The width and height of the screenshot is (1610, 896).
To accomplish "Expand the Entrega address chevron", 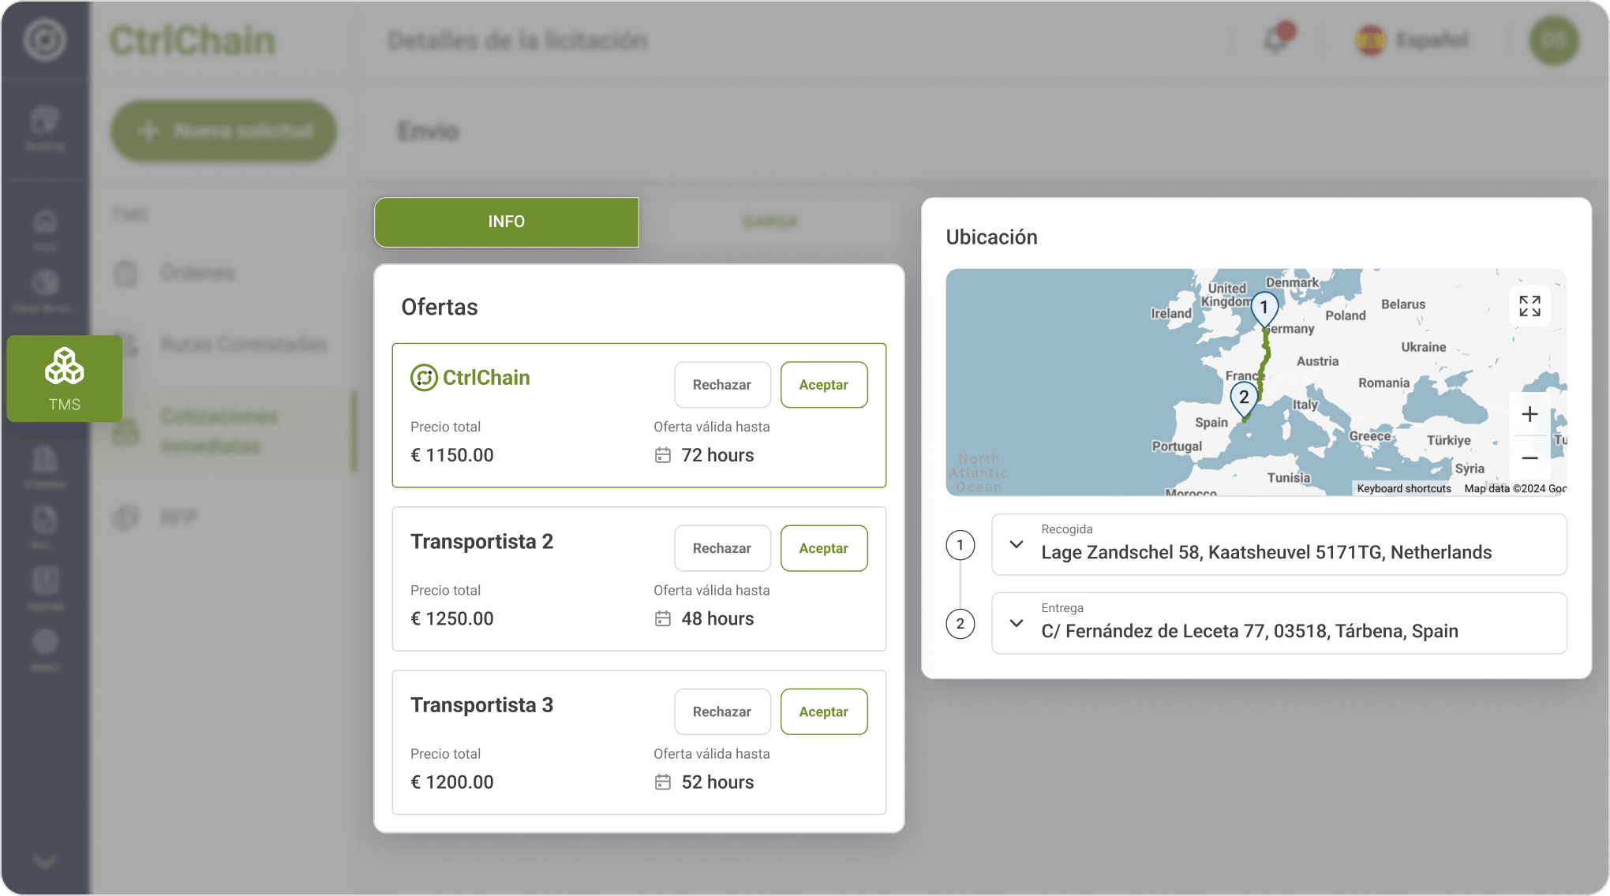I will coord(1017,623).
